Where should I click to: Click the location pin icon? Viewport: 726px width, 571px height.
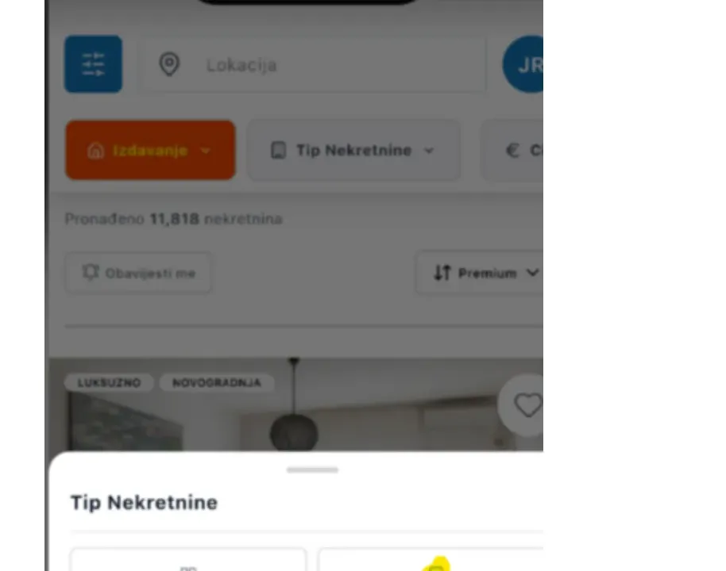click(x=169, y=64)
